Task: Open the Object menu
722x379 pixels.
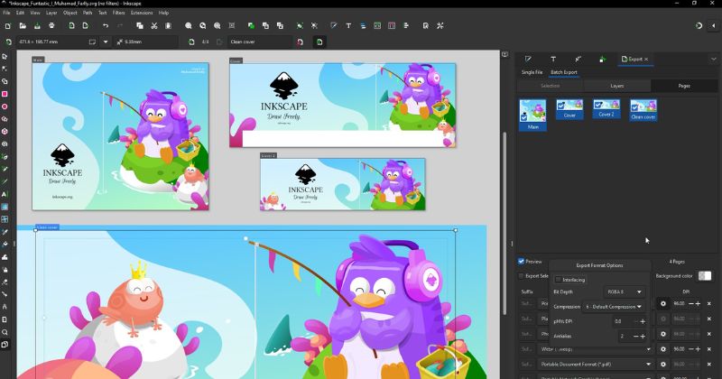Action: [70, 13]
